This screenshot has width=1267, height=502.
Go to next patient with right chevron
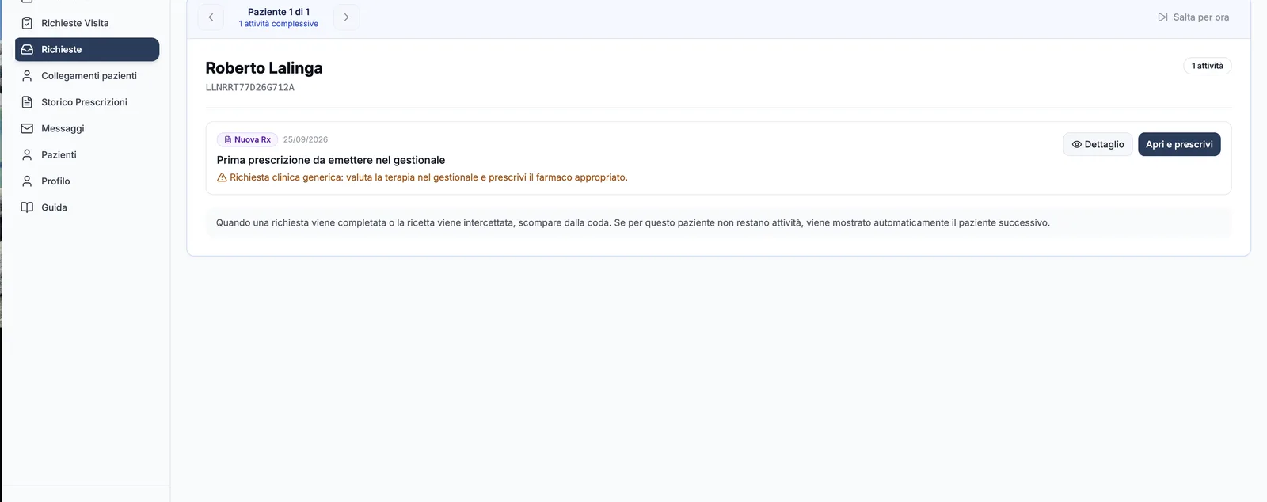point(346,17)
